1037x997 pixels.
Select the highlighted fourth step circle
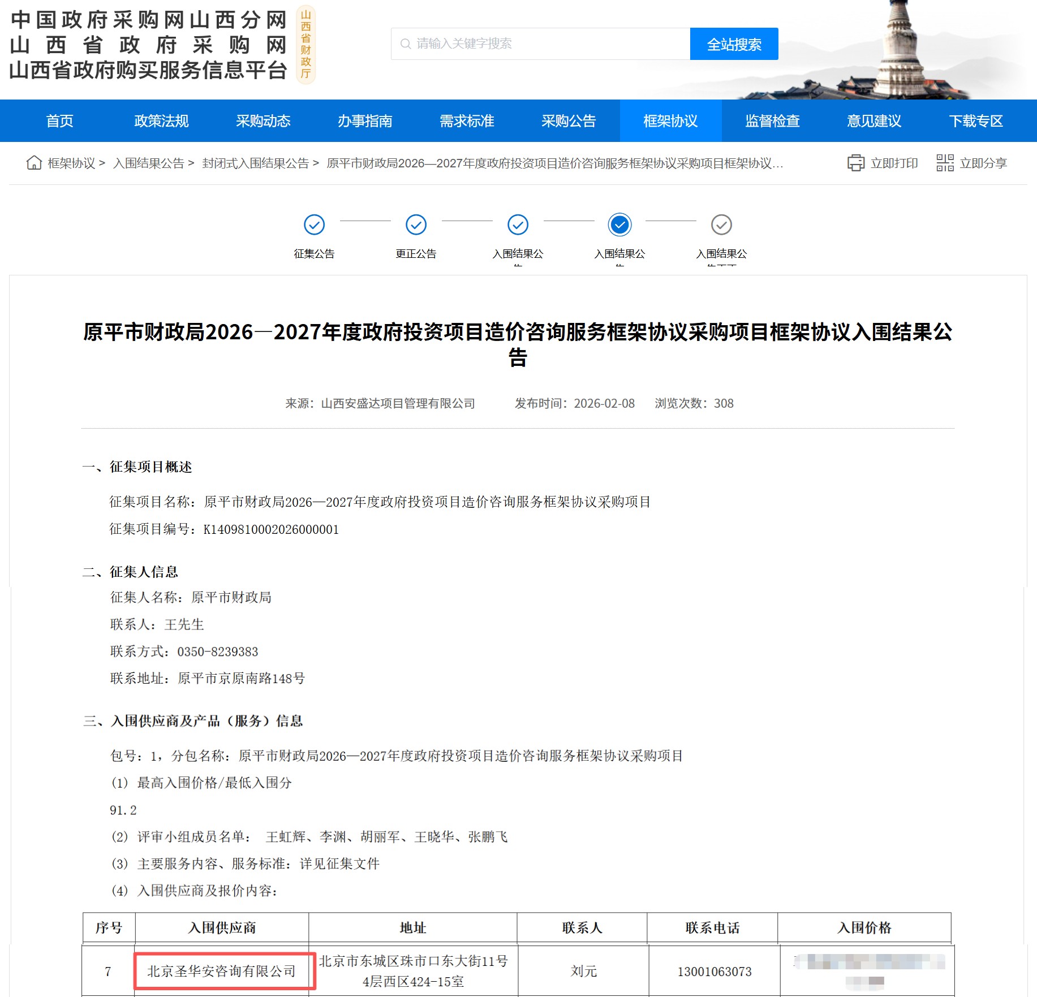pyautogui.click(x=619, y=225)
